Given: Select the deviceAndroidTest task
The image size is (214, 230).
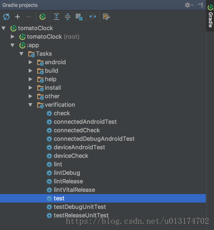Looking at the screenshot, I should (x=79, y=148).
